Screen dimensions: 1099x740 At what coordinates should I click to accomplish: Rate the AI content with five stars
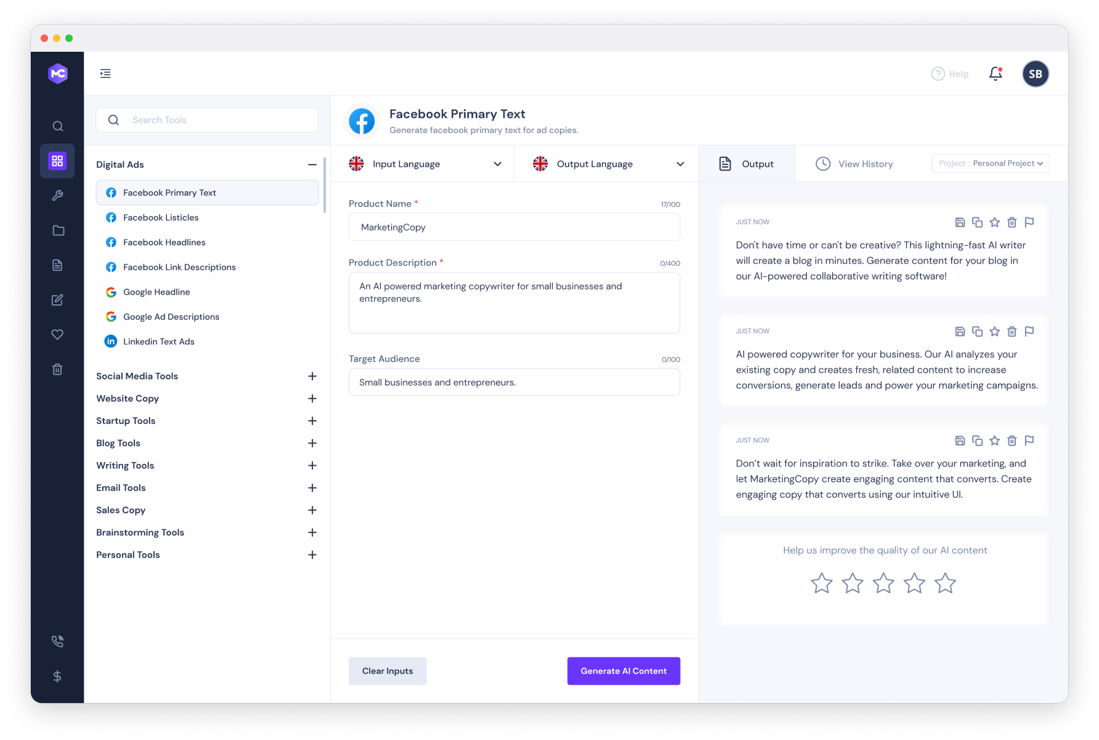946,582
